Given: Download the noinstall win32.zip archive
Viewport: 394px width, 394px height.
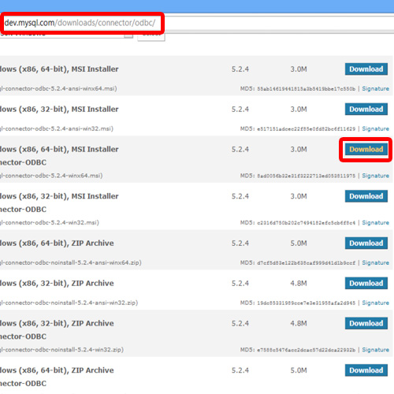Looking at the screenshot, I should coord(366,323).
